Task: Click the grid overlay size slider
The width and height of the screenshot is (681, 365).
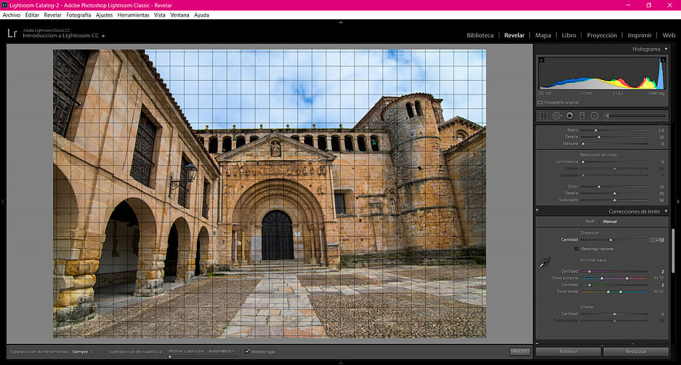Action: point(202,357)
